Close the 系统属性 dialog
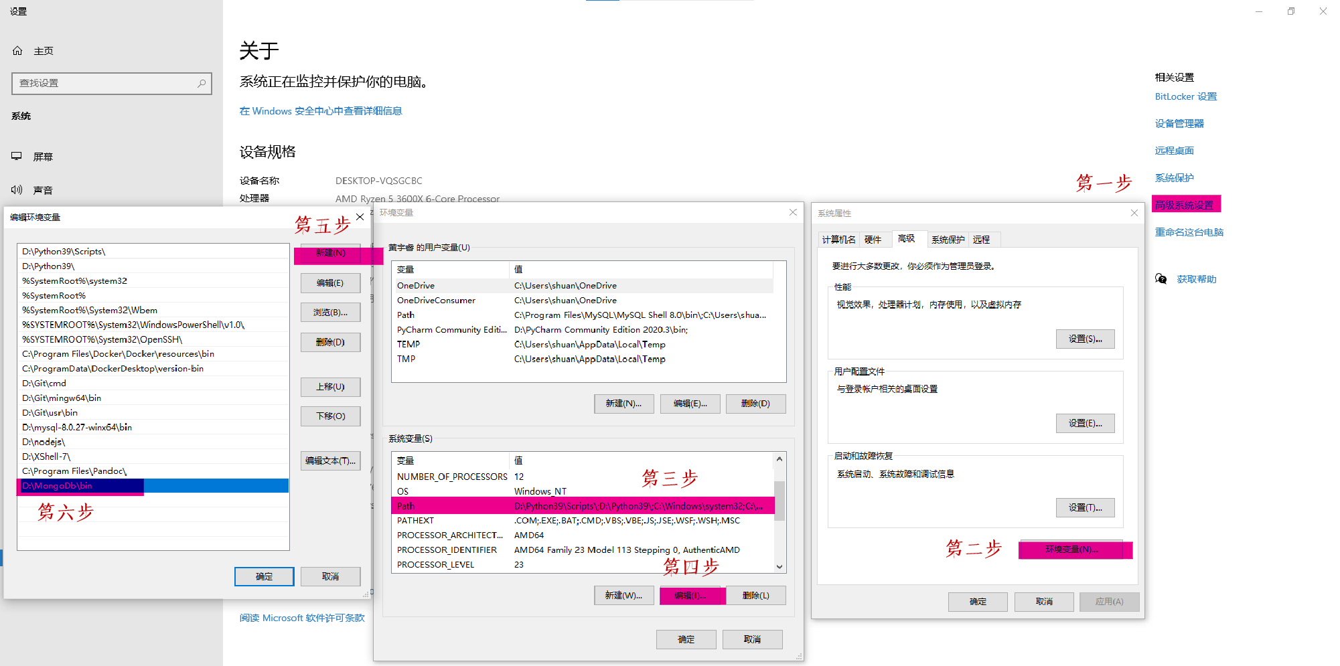Image resolution: width=1340 pixels, height=666 pixels. [x=1134, y=213]
